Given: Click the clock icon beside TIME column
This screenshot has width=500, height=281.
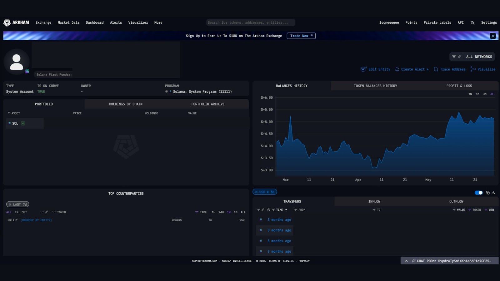Looking at the screenshot, I should (269, 210).
